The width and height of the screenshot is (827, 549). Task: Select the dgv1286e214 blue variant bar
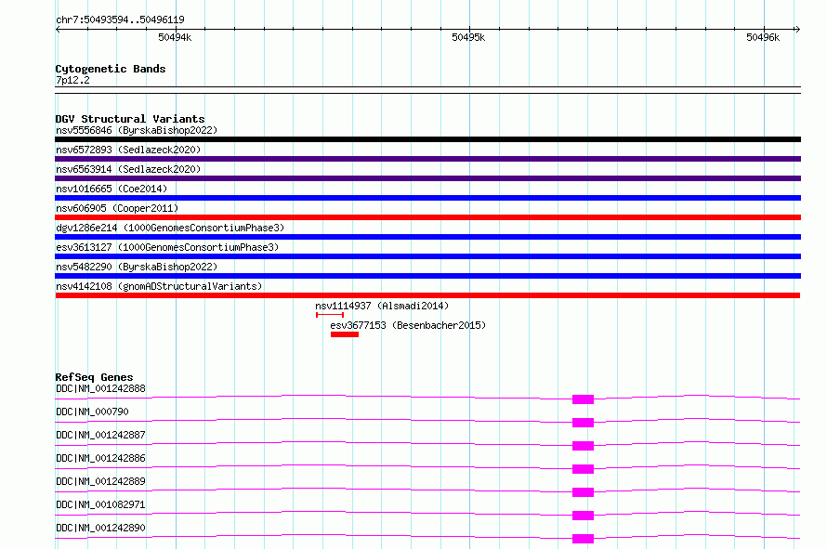427,237
